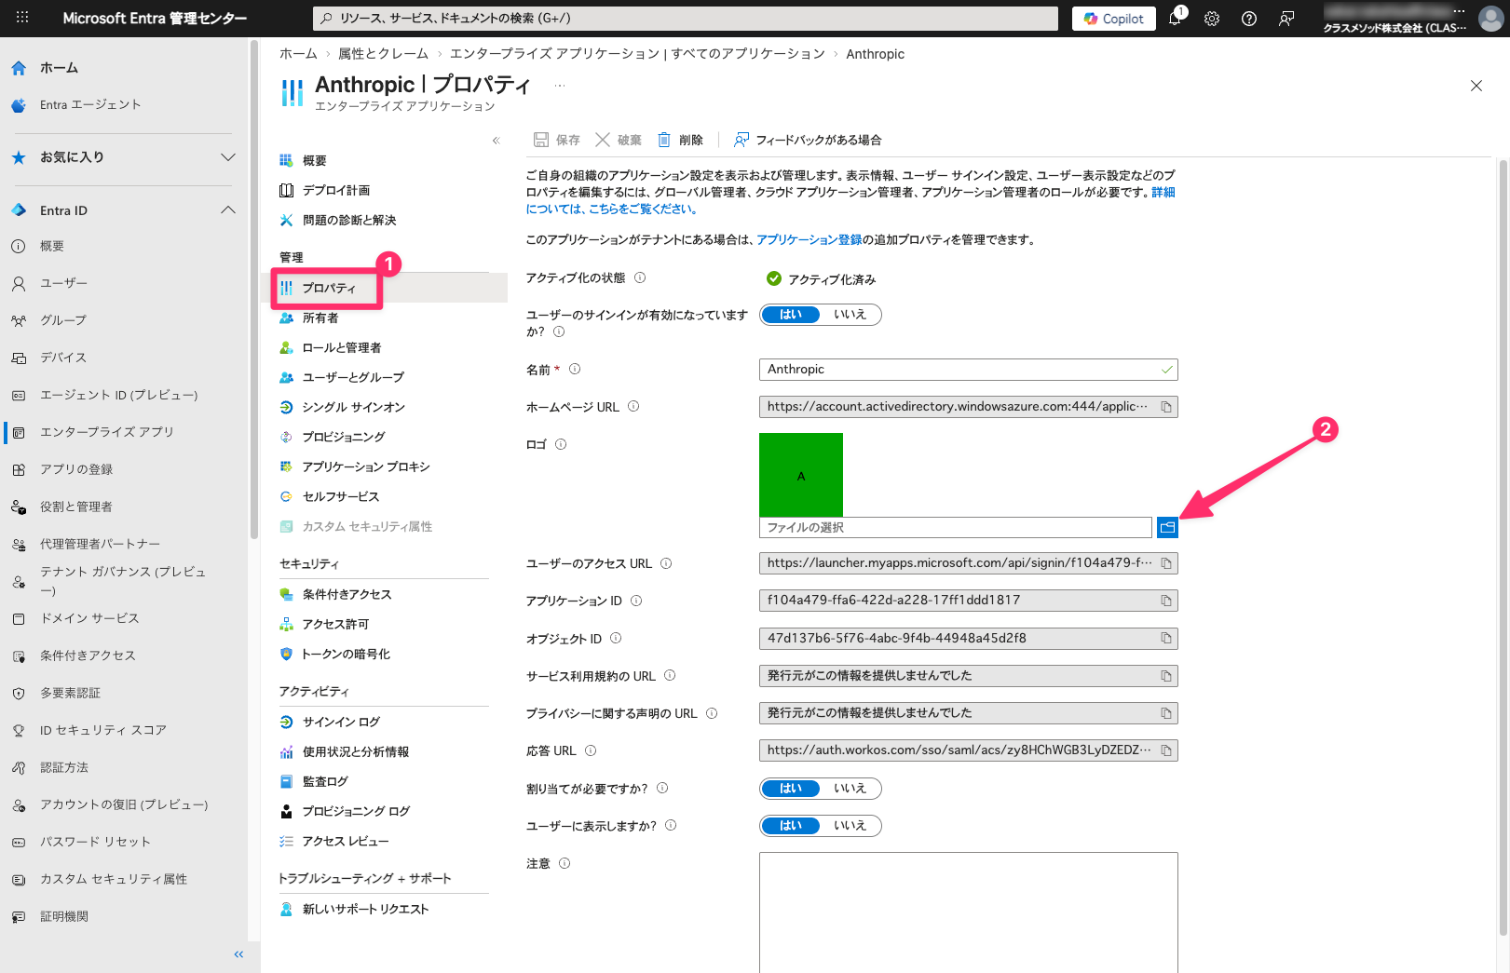Image resolution: width=1510 pixels, height=973 pixels.
Task: Copy the Application ID value
Action: (x=1165, y=601)
